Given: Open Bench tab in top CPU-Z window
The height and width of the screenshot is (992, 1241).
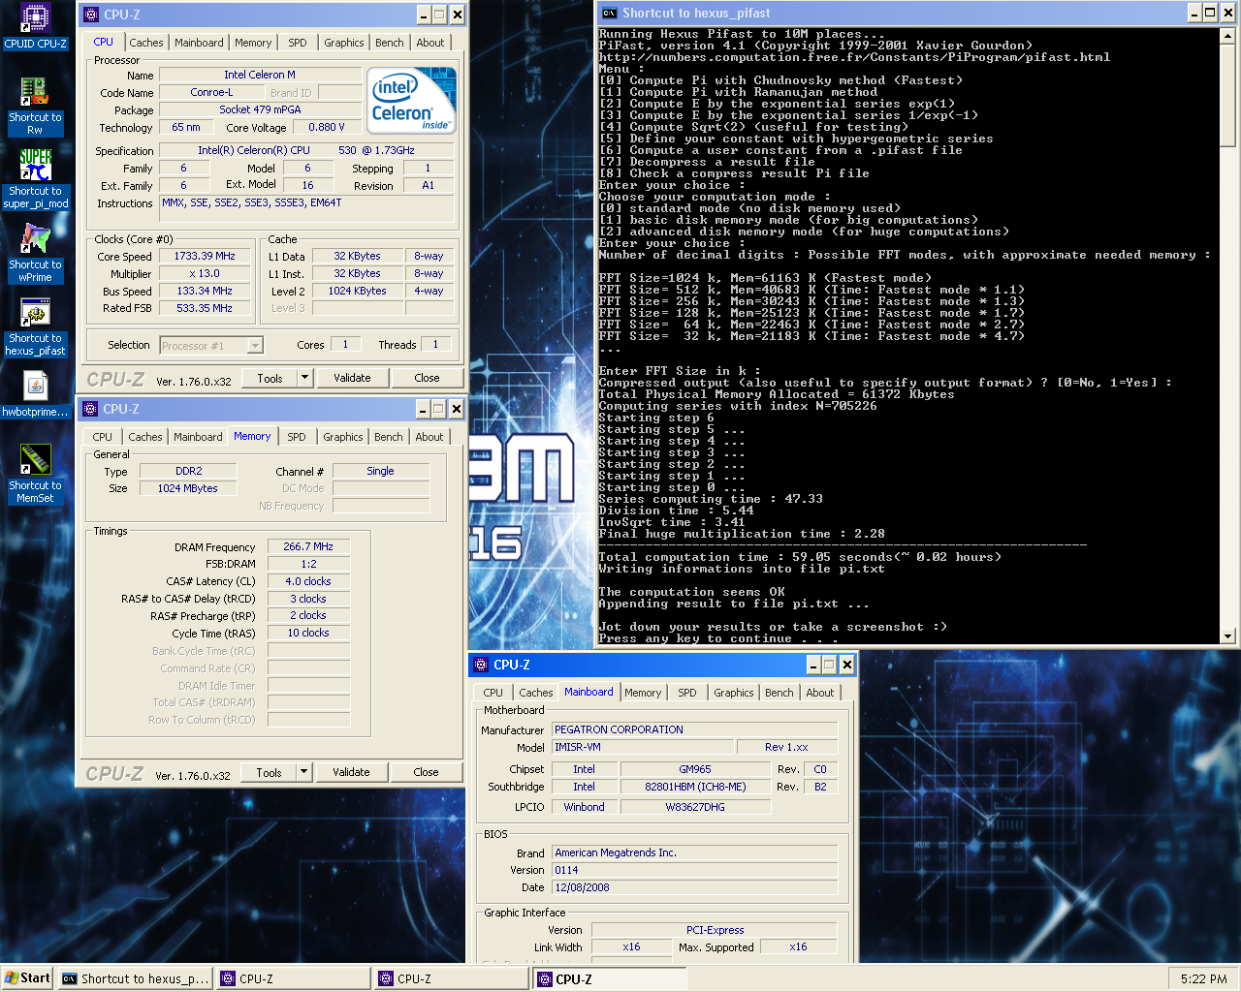Looking at the screenshot, I should [x=390, y=43].
